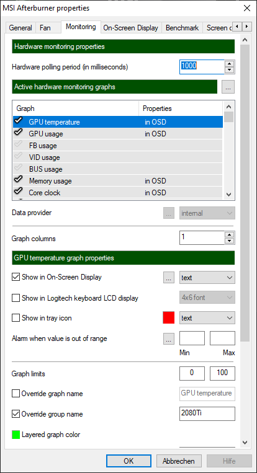Open the On-Screen Display text type dropdown
257x473 pixels.
coord(207,278)
